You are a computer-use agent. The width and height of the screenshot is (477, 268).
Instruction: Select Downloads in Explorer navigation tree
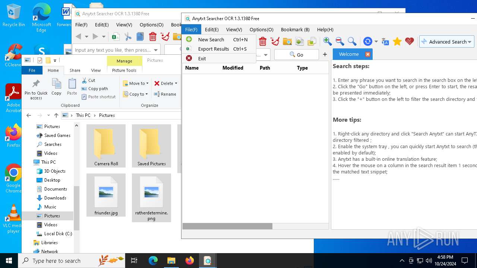point(55,198)
